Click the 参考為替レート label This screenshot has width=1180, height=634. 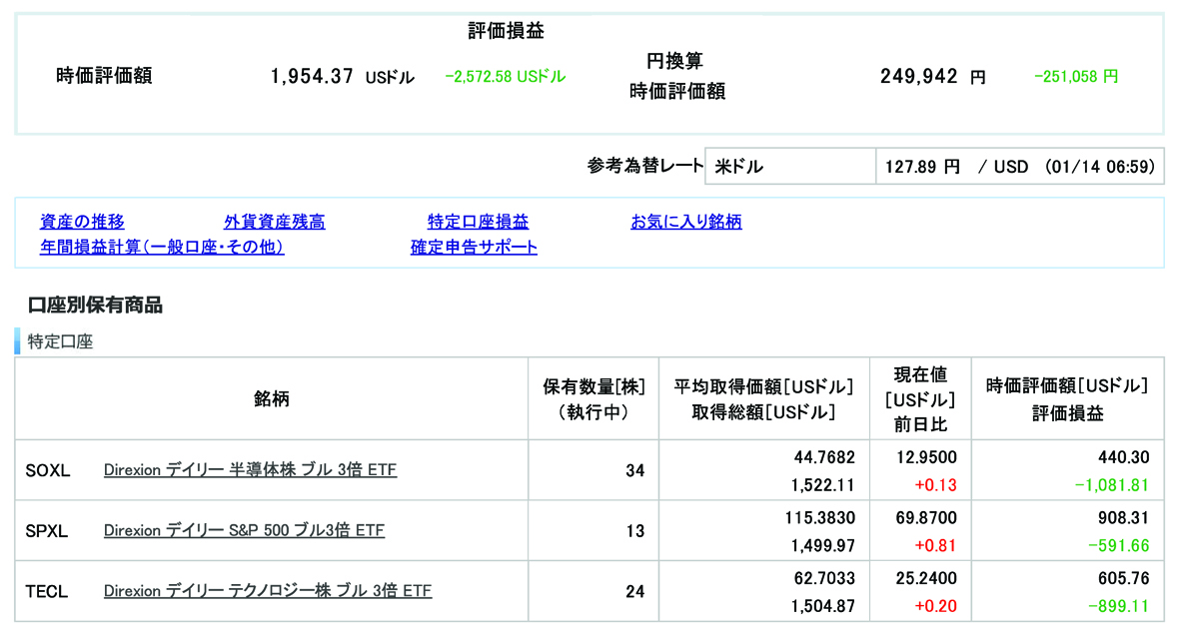tap(644, 166)
